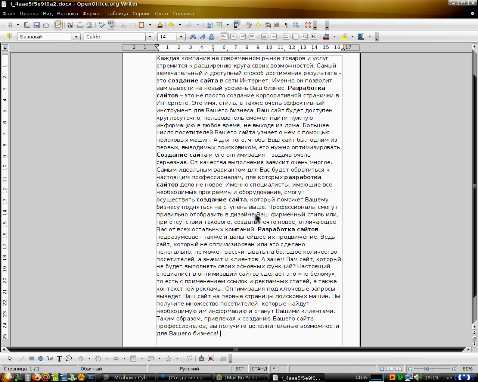The height and width of the screenshot is (382, 478).
Task: Open the Файл menu
Action: (9, 14)
